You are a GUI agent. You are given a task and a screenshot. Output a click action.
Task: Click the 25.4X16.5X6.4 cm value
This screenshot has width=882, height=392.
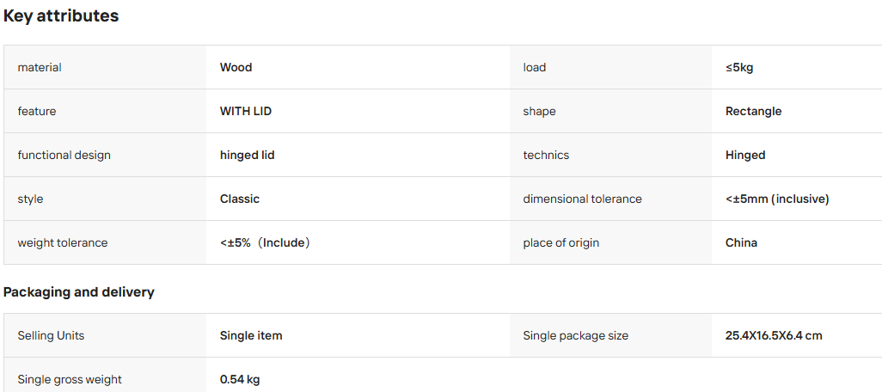click(774, 336)
